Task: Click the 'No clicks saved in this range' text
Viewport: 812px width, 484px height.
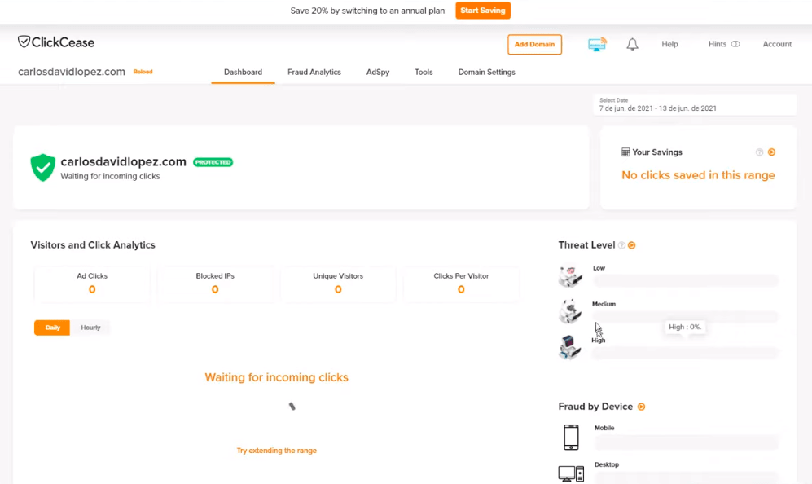Action: click(x=698, y=175)
